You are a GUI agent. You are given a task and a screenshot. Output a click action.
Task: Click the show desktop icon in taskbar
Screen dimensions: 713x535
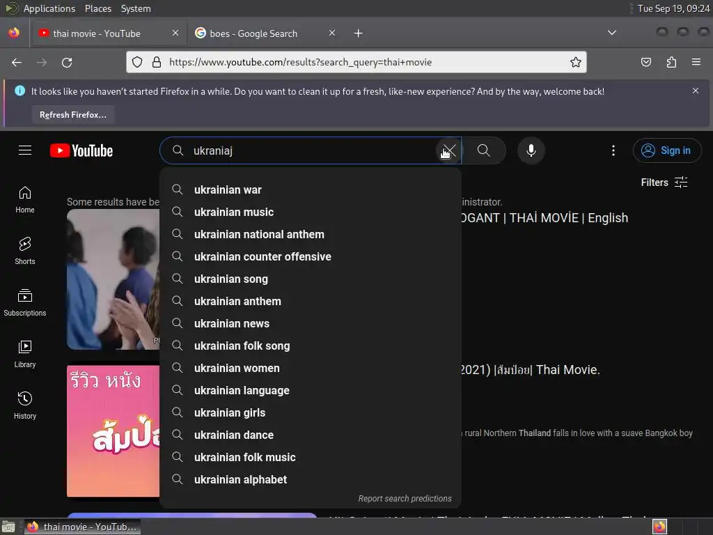[x=8, y=527]
